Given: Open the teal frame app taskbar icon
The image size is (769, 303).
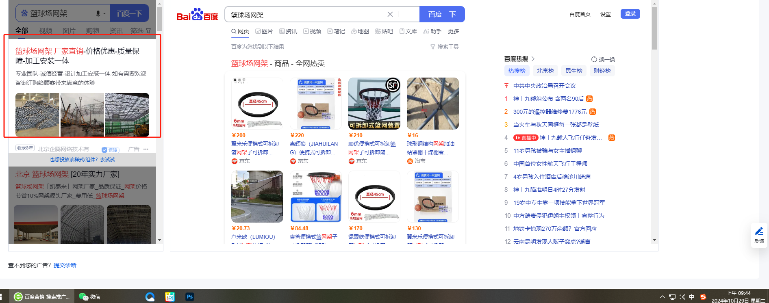Looking at the screenshot, I should (x=169, y=297).
